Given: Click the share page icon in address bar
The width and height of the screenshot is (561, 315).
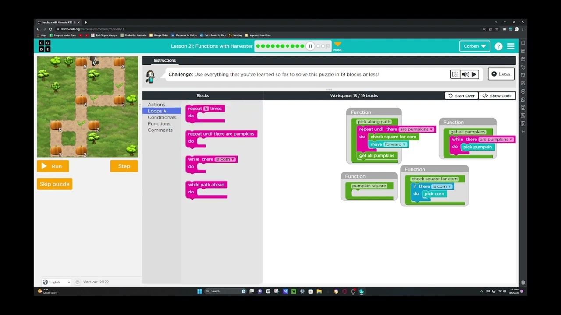Looking at the screenshot, I should pos(490,29).
